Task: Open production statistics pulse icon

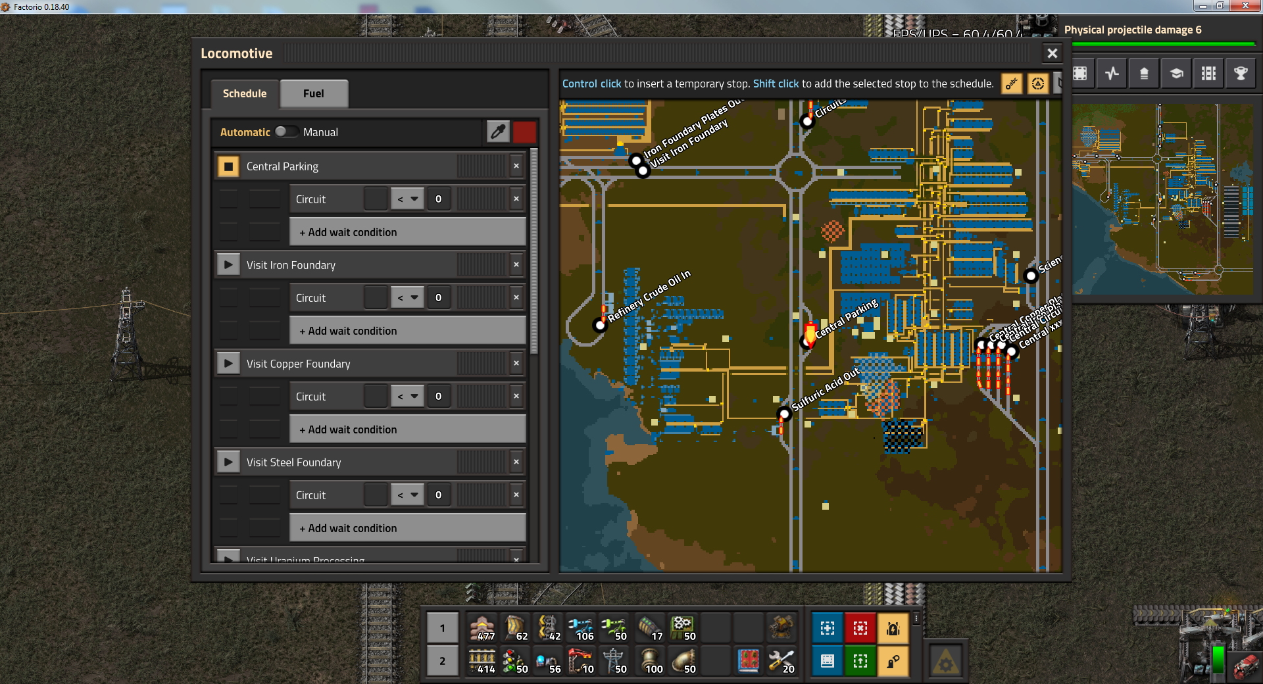Action: click(1112, 74)
